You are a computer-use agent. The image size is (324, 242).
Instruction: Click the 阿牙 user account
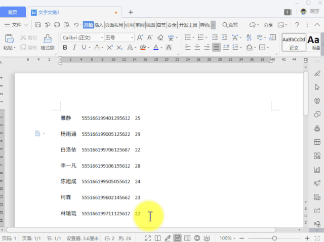coord(309,12)
